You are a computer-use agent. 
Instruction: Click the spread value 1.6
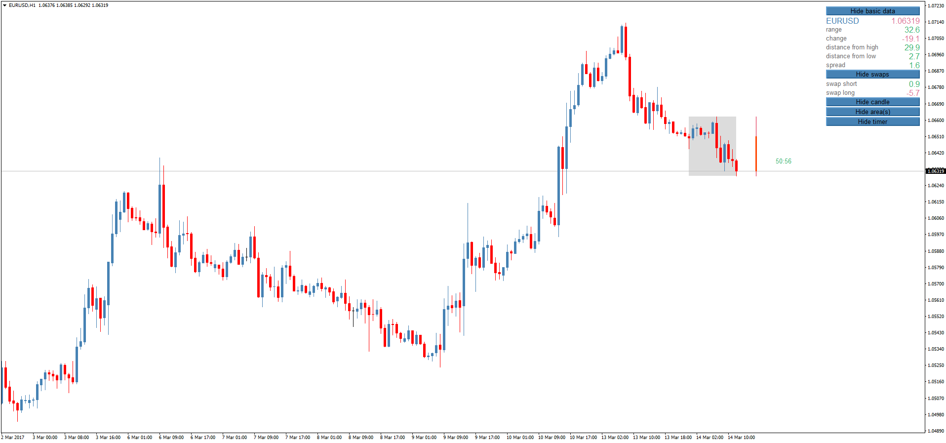(914, 65)
